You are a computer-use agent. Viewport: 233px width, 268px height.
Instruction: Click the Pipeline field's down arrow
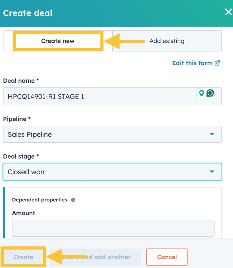212,134
